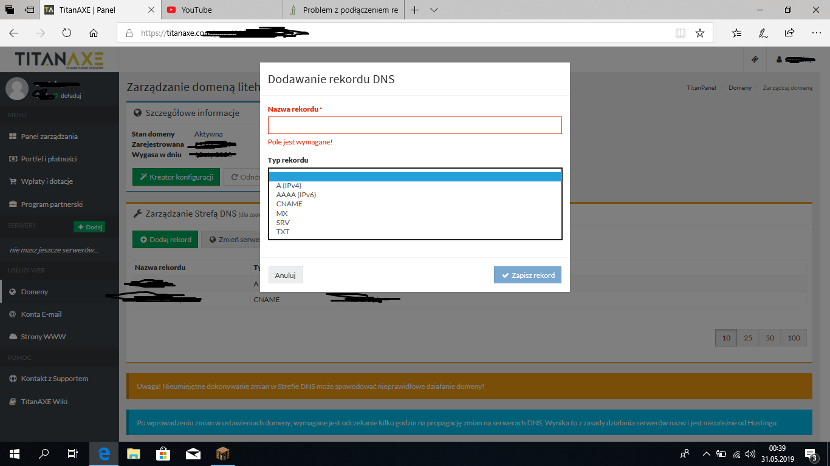
Task: Click the browser home icon
Action: 93,33
